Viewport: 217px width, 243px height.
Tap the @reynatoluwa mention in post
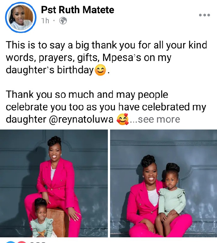coord(81,119)
